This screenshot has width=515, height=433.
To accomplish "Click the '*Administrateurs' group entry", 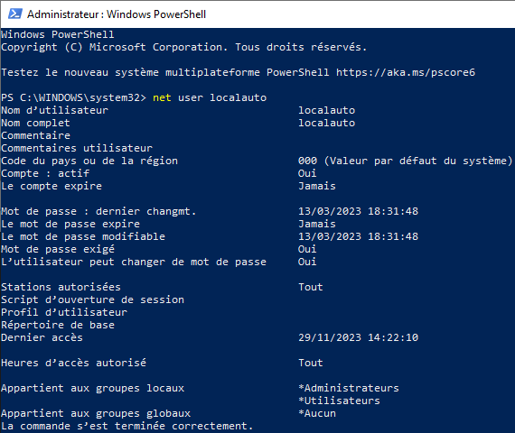I will (x=349, y=388).
